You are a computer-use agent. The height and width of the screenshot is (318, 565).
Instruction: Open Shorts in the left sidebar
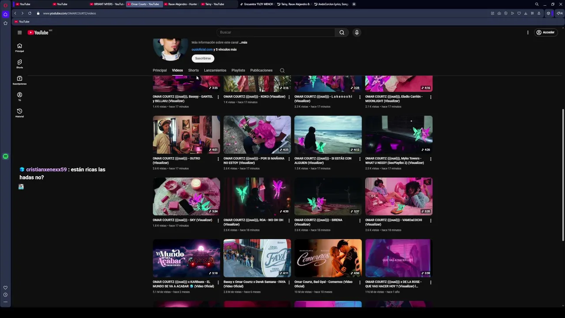pos(19,64)
